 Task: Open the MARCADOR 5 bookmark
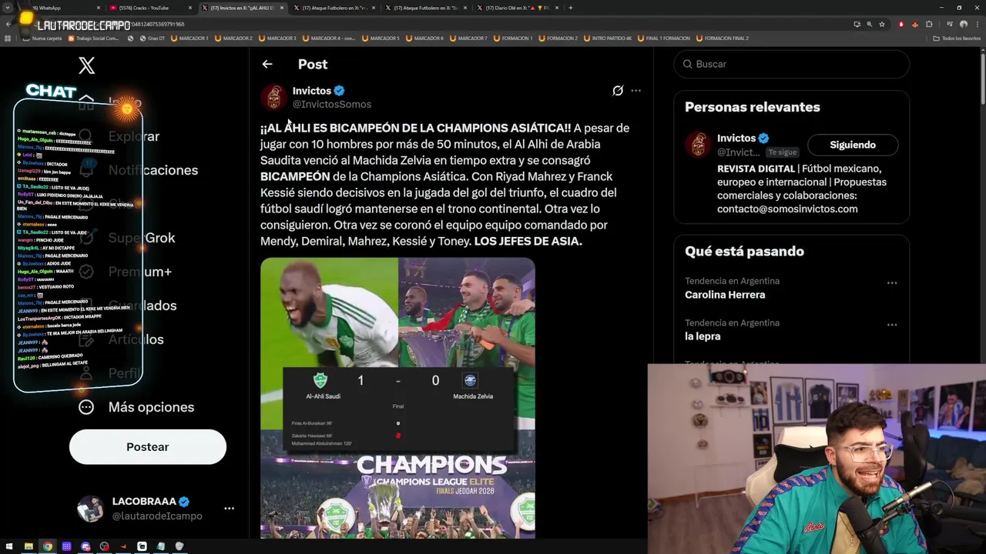(x=381, y=38)
